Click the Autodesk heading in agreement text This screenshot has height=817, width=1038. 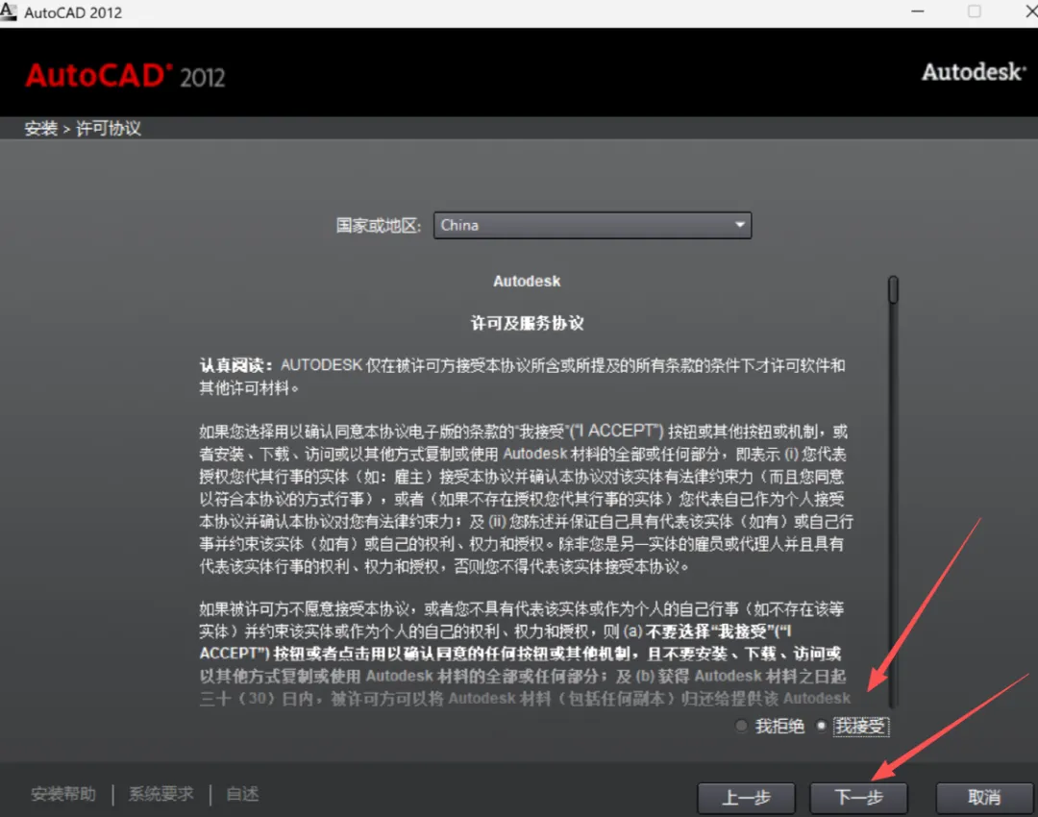point(527,282)
